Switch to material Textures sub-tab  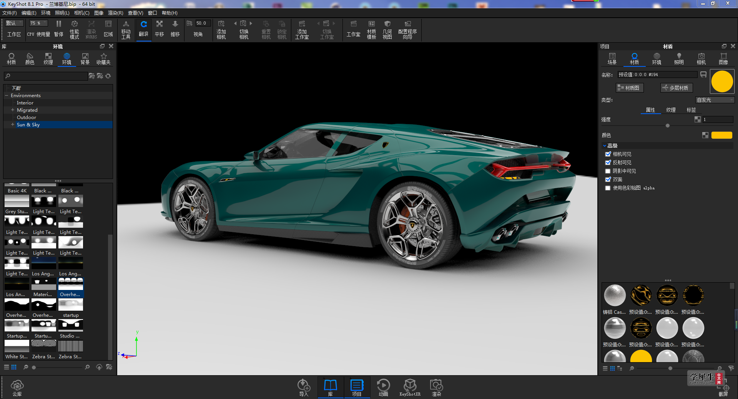point(671,110)
